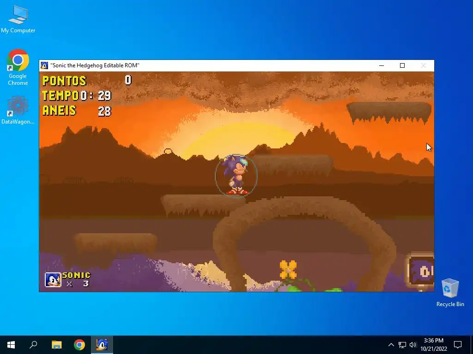
Task: Click the Sonic lives portrait icon
Action: (53, 280)
